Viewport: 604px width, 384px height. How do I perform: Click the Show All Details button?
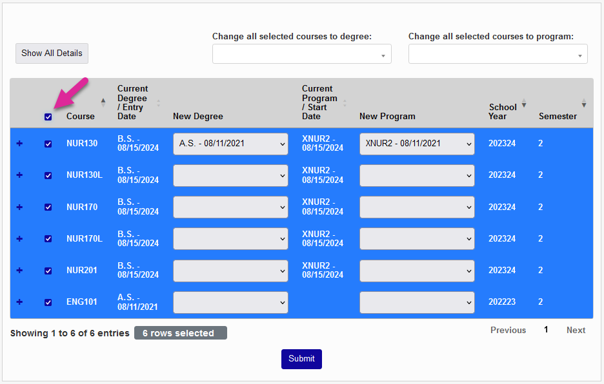click(x=52, y=53)
